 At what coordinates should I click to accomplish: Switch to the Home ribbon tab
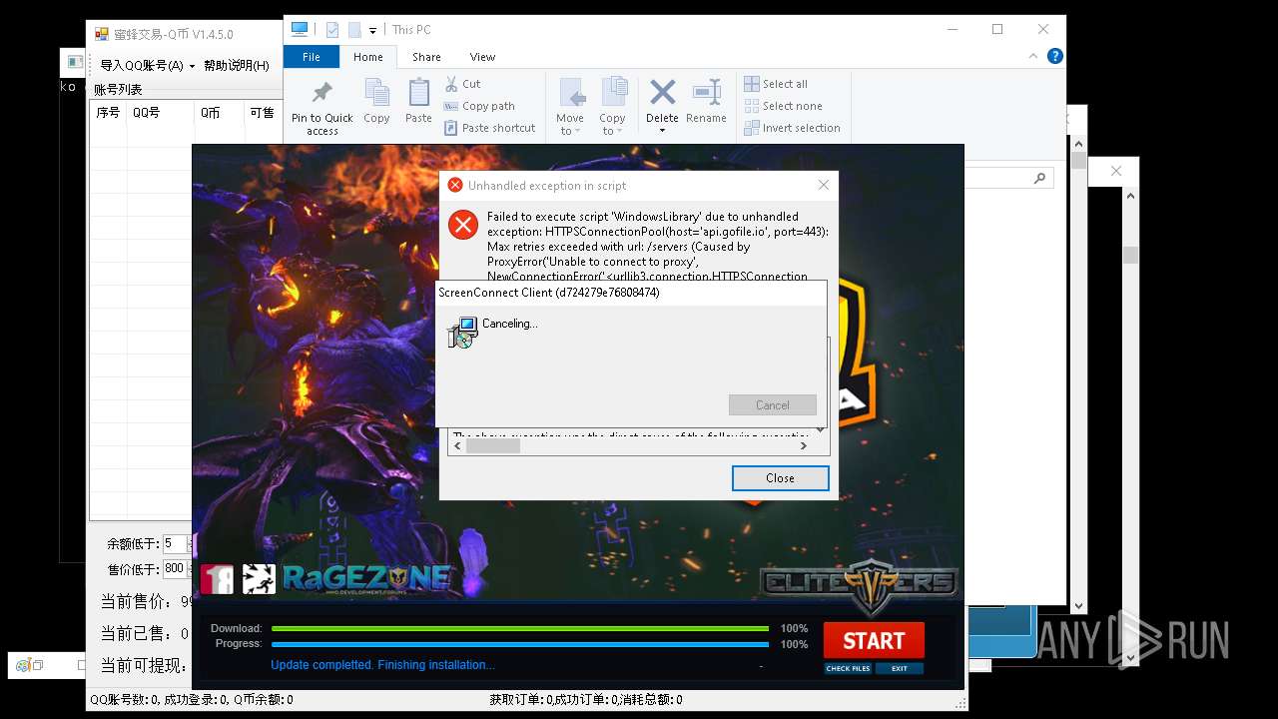pos(367,57)
